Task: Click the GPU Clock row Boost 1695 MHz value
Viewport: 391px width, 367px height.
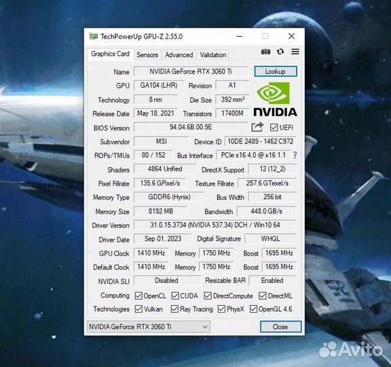Action: point(279,253)
